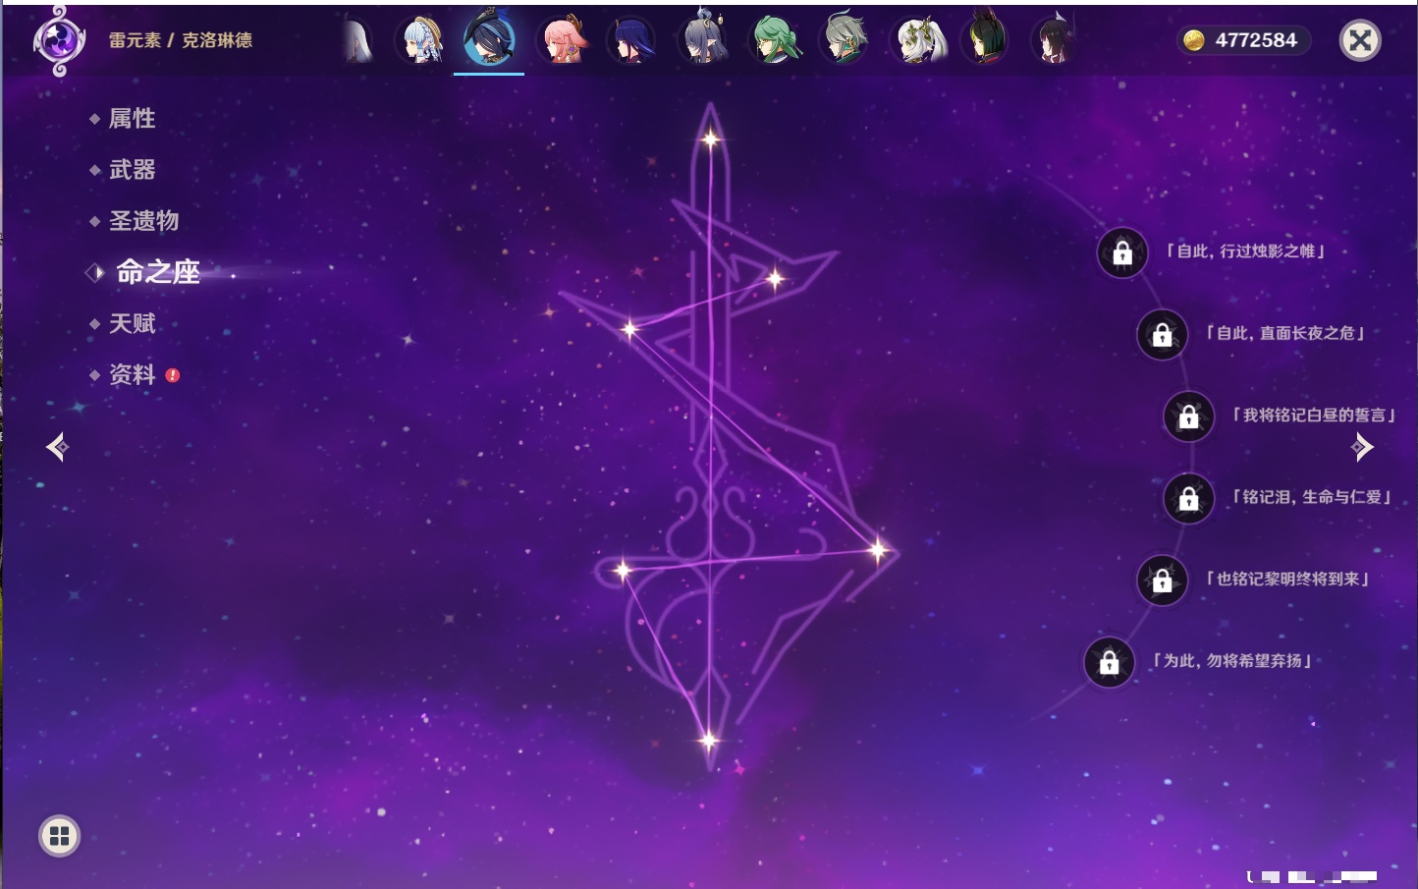Go to the next character with the right arrow
The image size is (1418, 889).
pos(1362,447)
